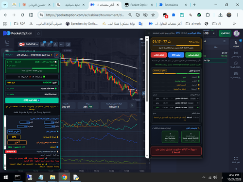Open the RDP bookmarks folder
Image resolution: width=243 pixels, height=182 pixels.
[19, 24]
